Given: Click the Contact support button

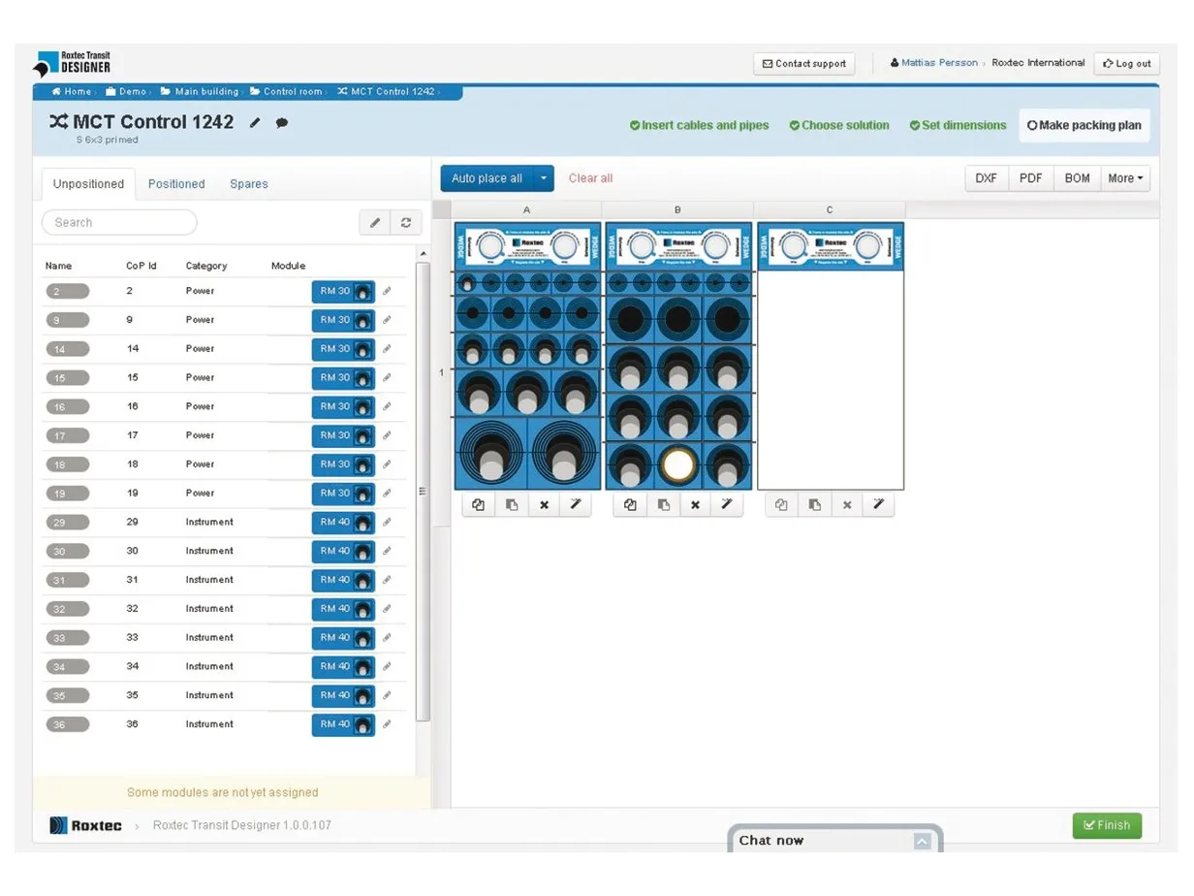Looking at the screenshot, I should tap(804, 64).
